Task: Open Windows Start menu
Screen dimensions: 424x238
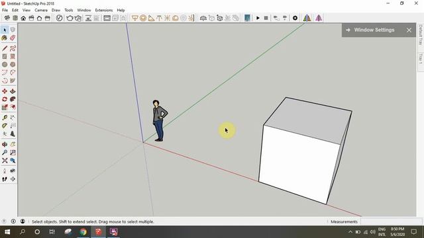Action: tap(7, 232)
